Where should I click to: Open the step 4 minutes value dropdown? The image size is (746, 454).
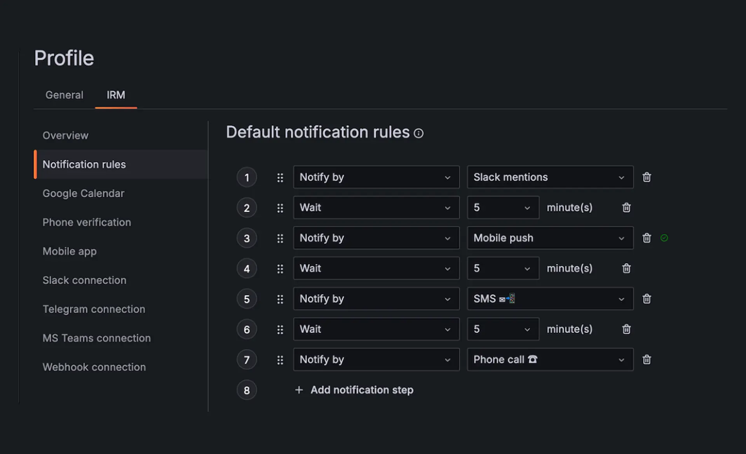tap(503, 269)
